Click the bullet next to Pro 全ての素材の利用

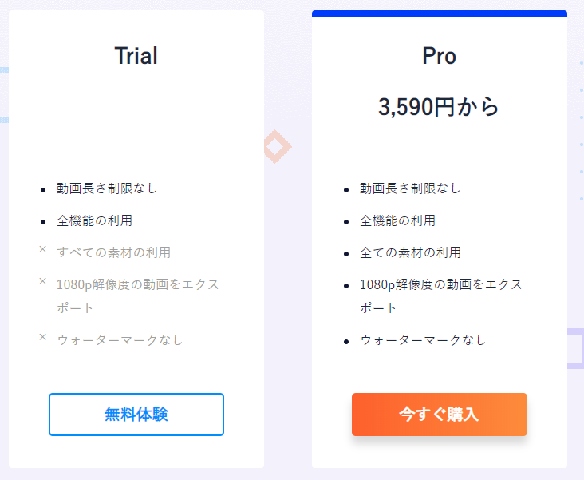pyautogui.click(x=346, y=254)
